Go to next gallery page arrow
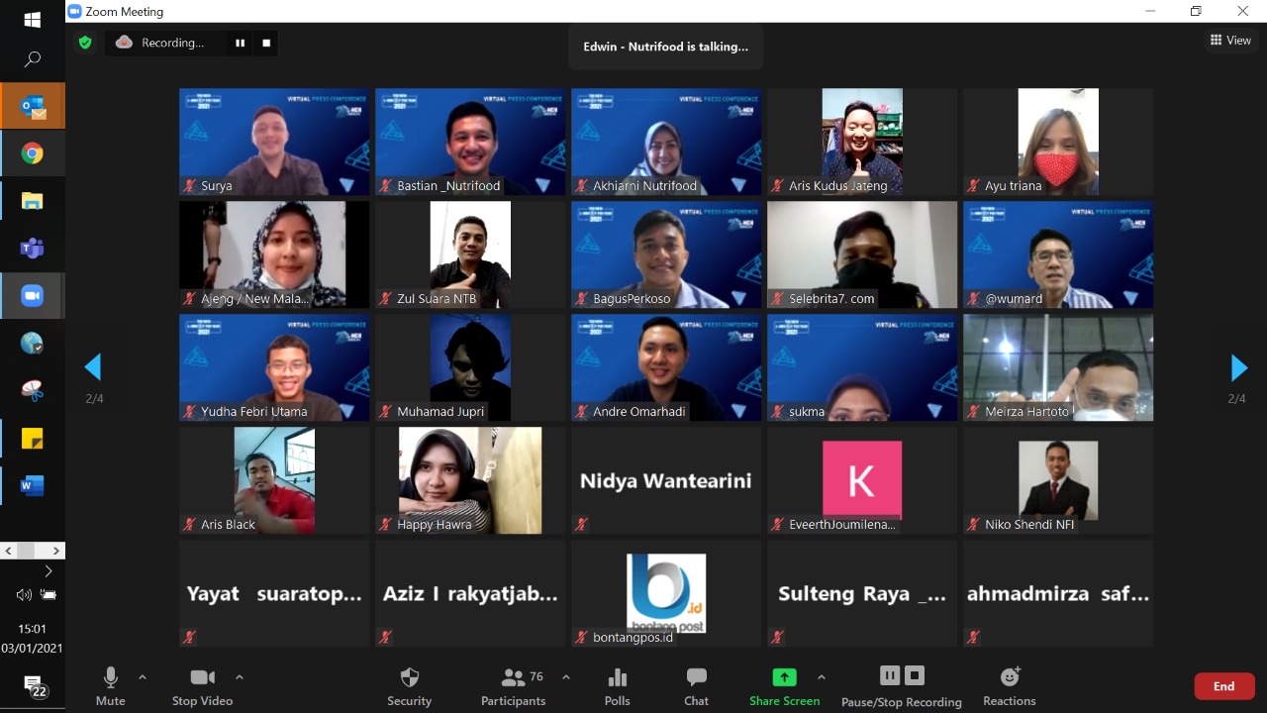The image size is (1267, 713). click(1237, 368)
